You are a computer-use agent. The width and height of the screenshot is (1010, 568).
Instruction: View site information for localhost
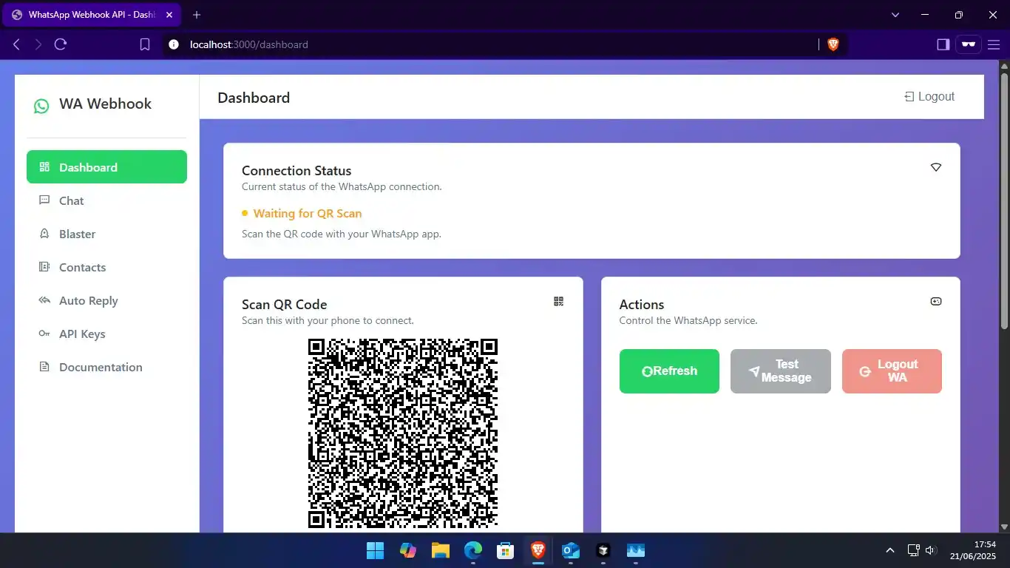point(174,44)
